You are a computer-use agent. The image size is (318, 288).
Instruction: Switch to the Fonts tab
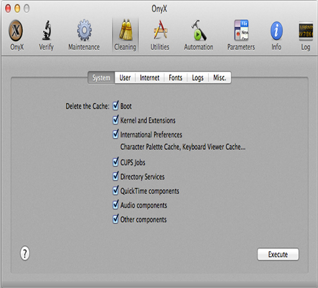coord(175,77)
